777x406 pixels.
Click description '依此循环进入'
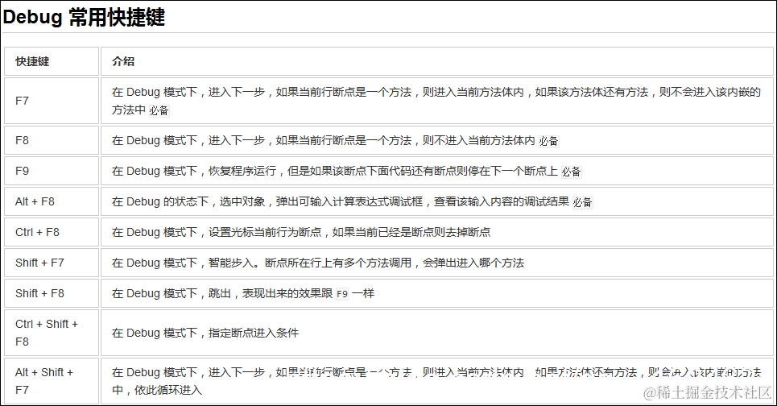coord(168,390)
